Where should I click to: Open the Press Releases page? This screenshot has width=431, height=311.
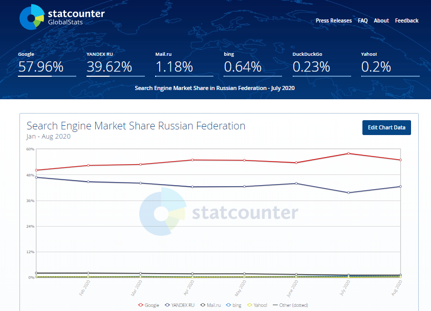click(333, 20)
